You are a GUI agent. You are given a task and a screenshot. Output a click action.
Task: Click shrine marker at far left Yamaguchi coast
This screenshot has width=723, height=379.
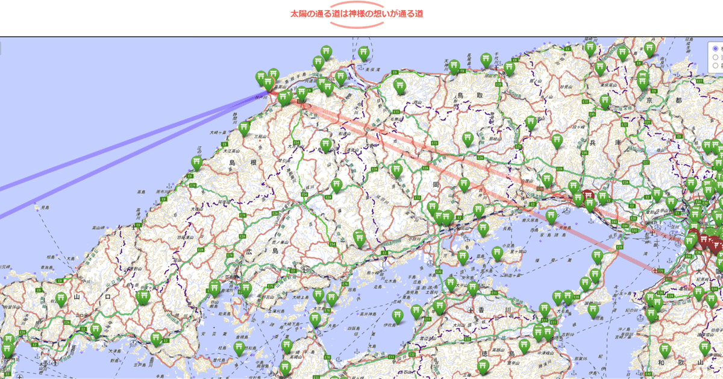tap(8, 341)
